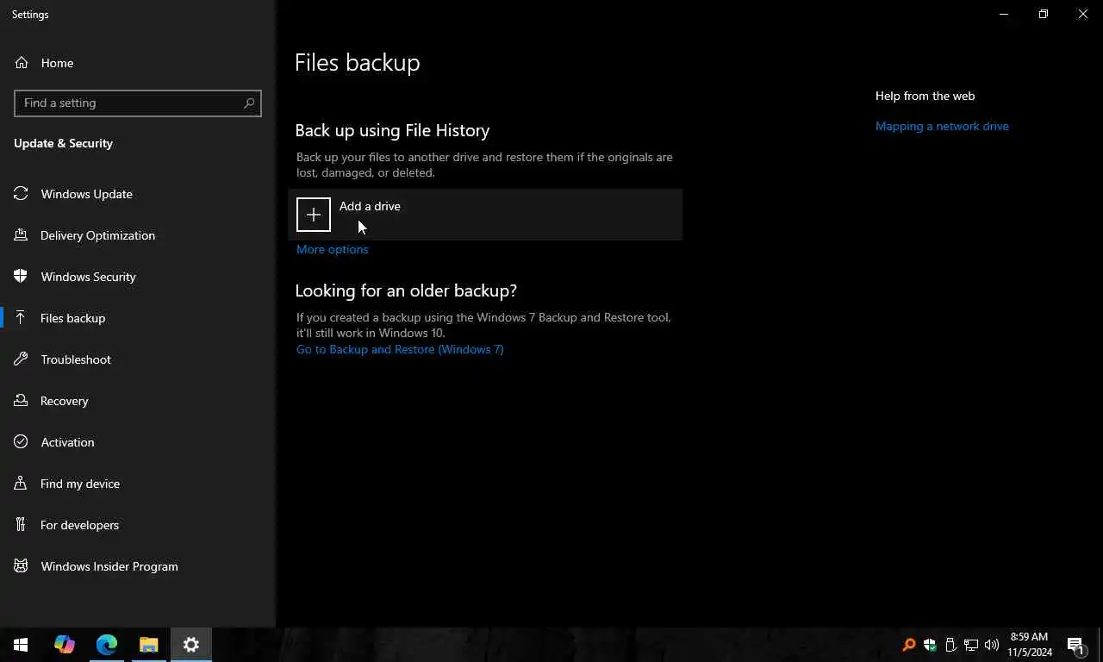Open the More options link
Image resolution: width=1103 pixels, height=662 pixels.
pyautogui.click(x=332, y=249)
